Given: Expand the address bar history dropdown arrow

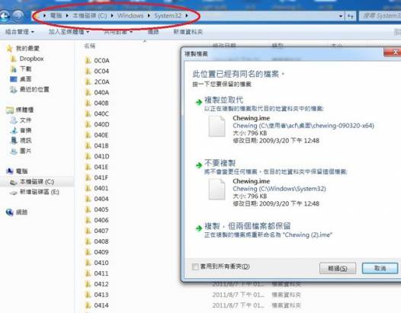Looking at the screenshot, I should point(341,16).
